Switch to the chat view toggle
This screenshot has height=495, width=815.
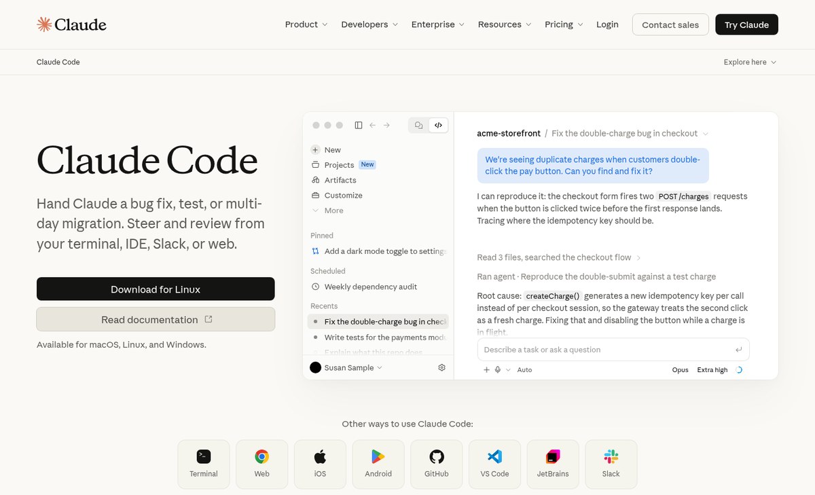pyautogui.click(x=419, y=125)
